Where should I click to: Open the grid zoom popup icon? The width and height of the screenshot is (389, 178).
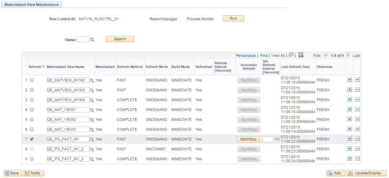291,55
